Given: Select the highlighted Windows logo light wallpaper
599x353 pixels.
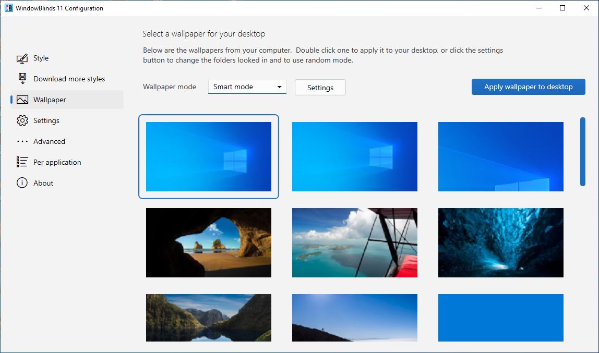Looking at the screenshot, I should pyautogui.click(x=209, y=156).
